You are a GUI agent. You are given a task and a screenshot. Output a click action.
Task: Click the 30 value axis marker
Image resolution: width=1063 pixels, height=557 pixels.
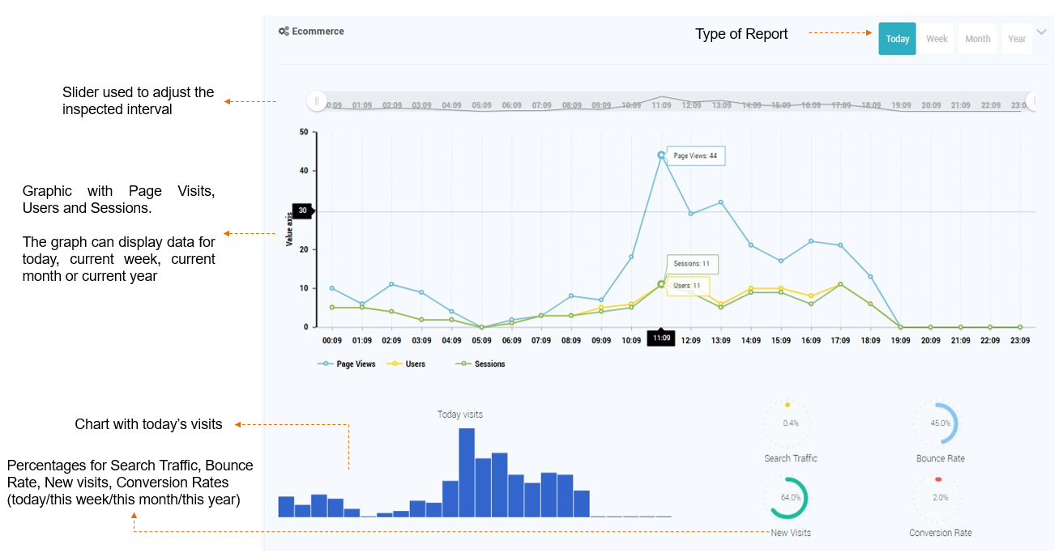click(303, 211)
